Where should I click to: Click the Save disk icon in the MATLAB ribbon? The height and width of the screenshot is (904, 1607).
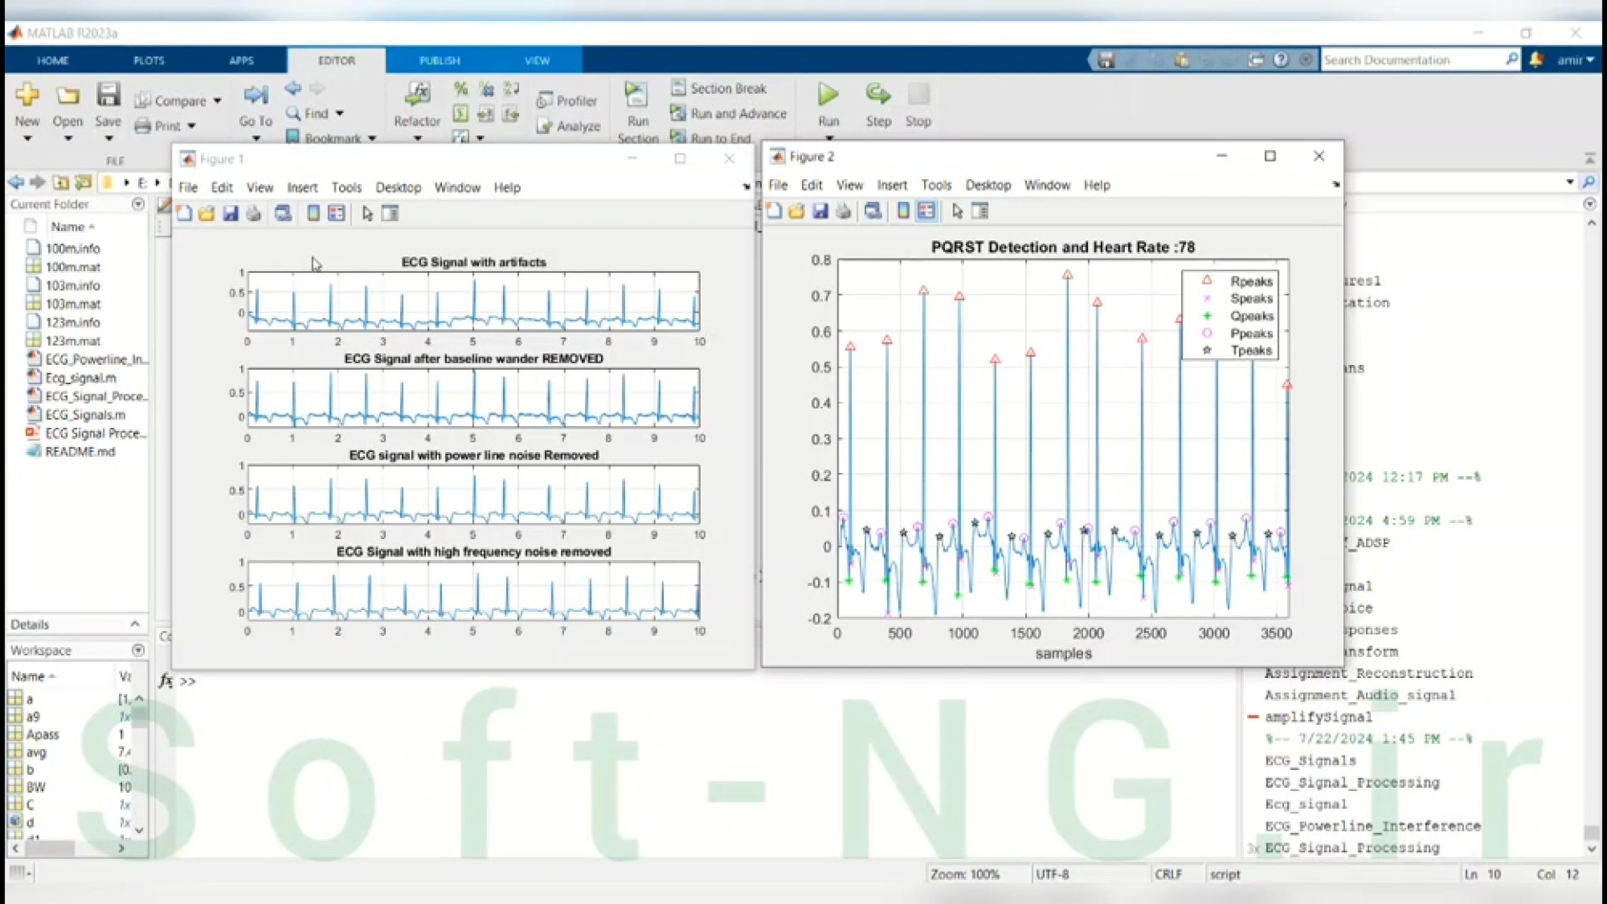(x=108, y=94)
